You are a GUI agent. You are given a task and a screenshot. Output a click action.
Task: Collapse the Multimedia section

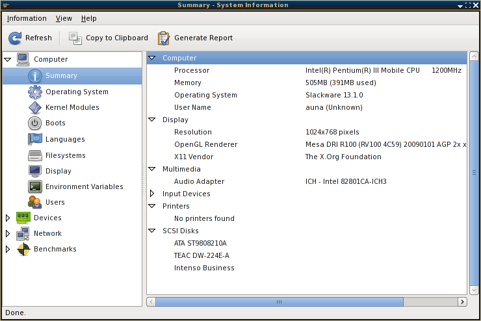pyautogui.click(x=152, y=169)
